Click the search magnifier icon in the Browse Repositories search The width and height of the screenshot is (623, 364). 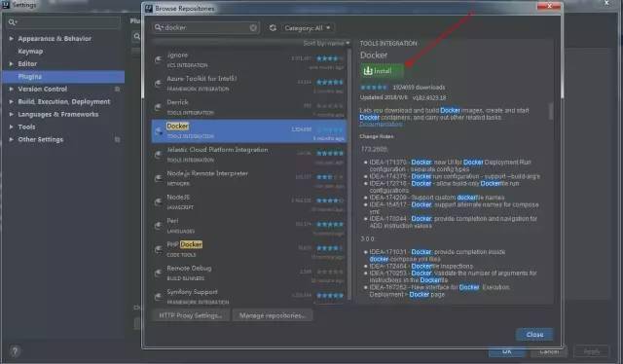pos(159,27)
